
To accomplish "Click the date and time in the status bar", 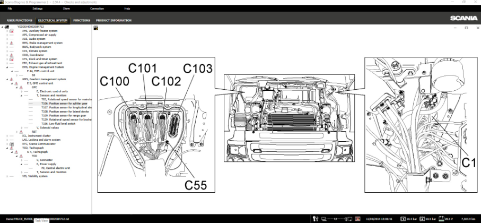I will point(380,219).
